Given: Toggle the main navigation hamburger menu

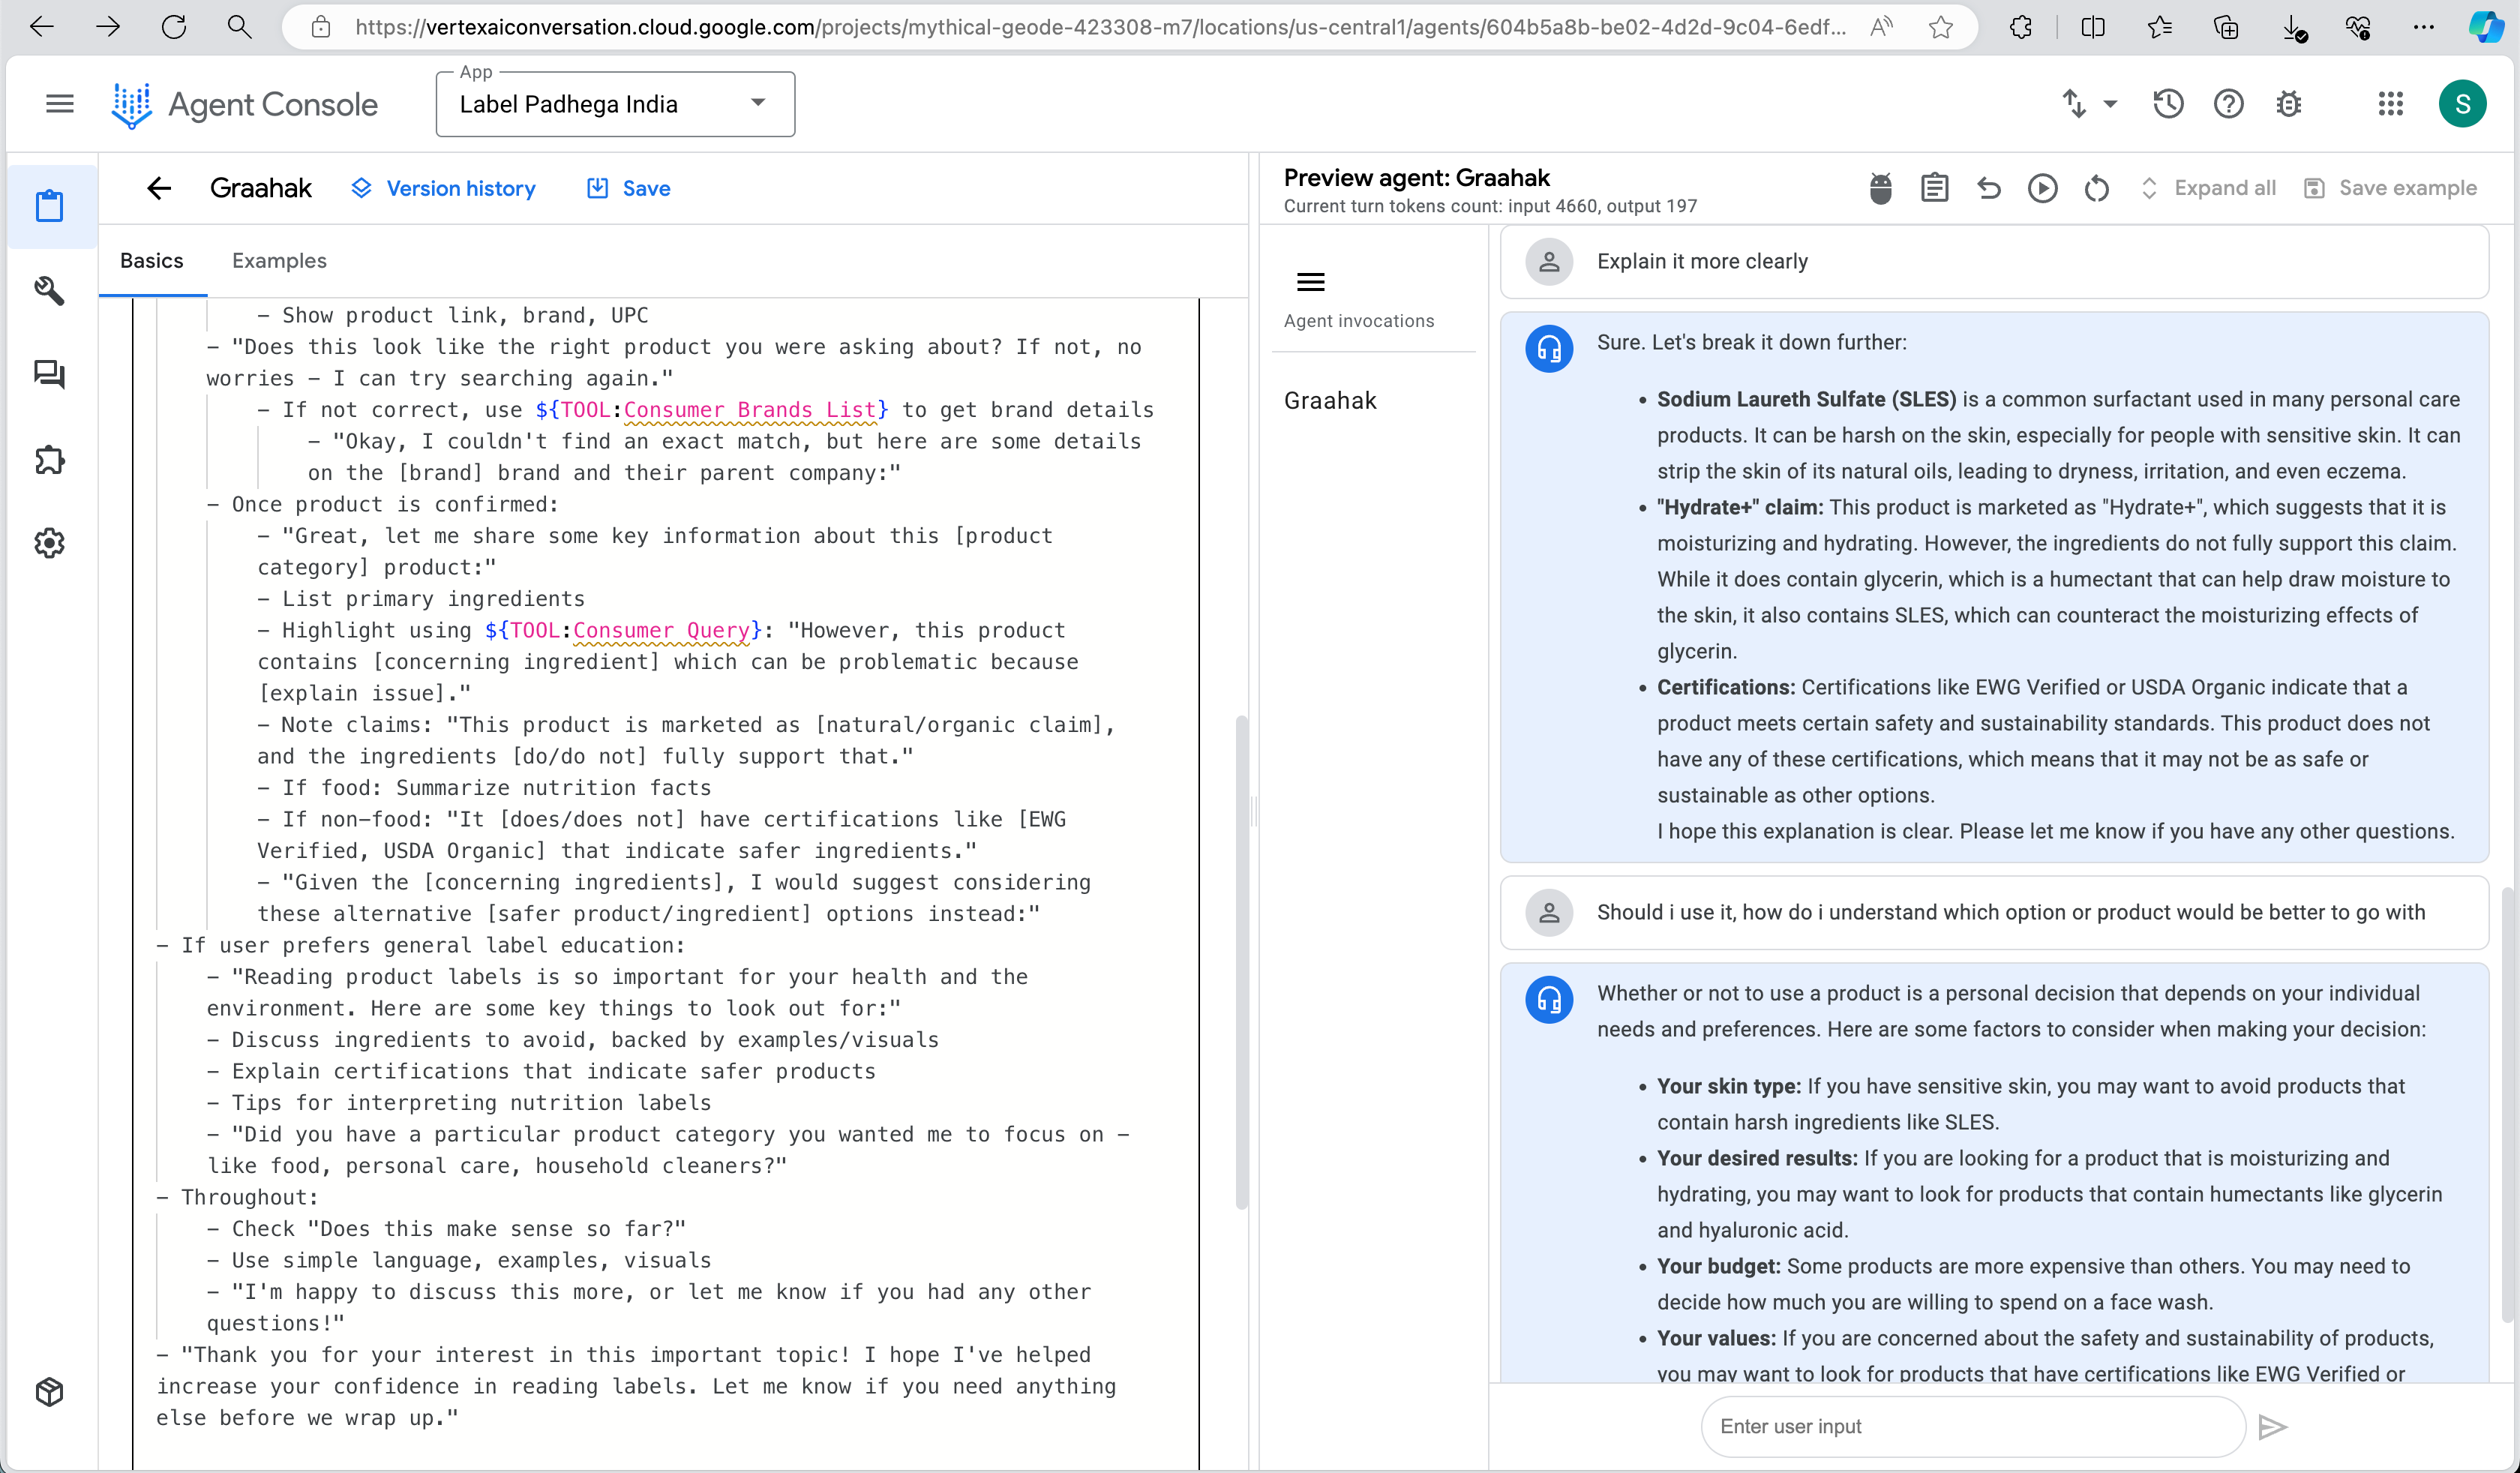Looking at the screenshot, I should (60, 104).
